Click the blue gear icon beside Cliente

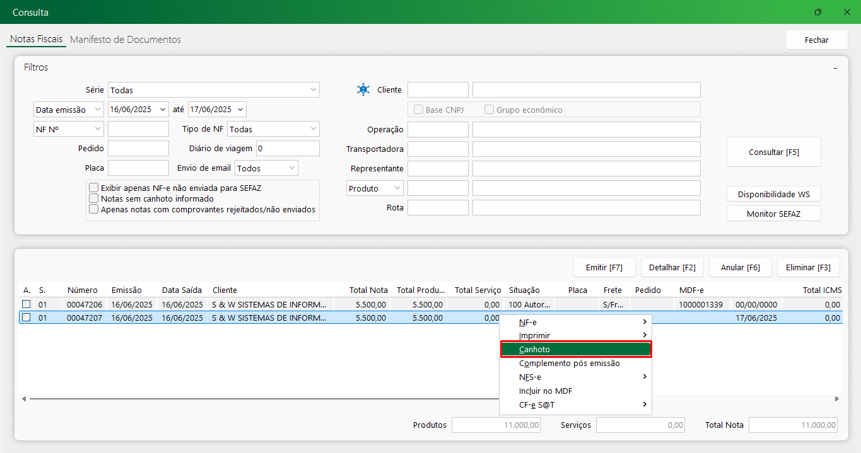[x=363, y=89]
